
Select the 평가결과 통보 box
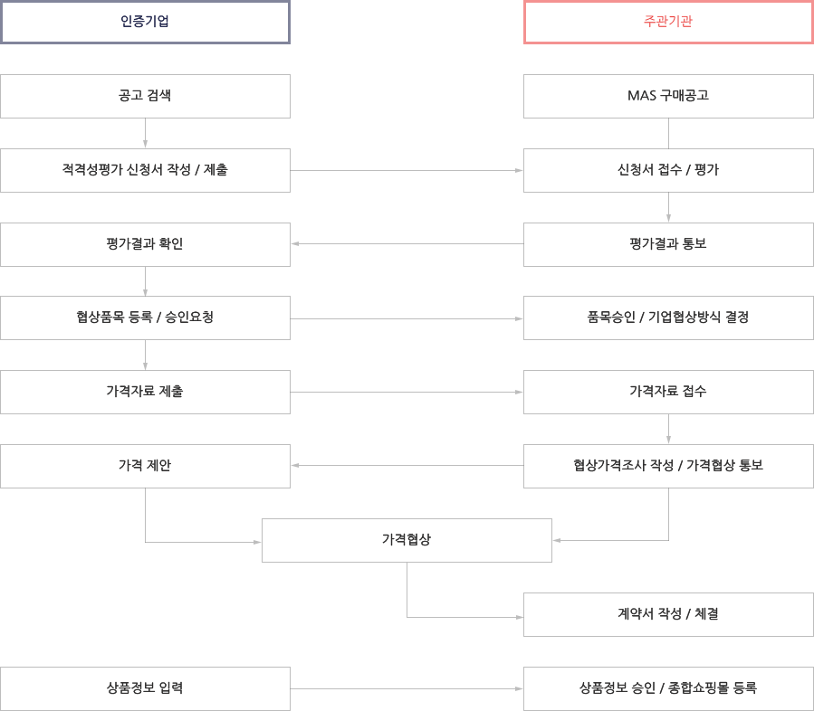(x=668, y=245)
